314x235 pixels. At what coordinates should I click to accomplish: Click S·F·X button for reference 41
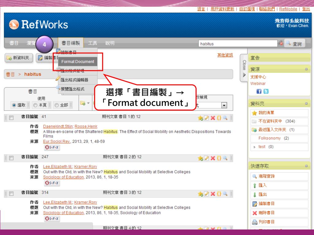tap(52, 147)
